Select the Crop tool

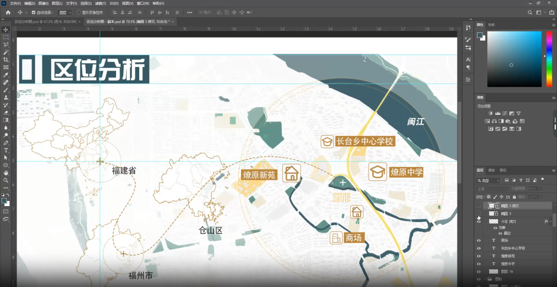point(6,60)
